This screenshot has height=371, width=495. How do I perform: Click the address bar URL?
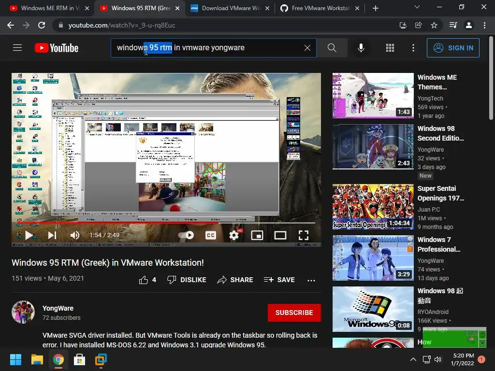point(121,25)
